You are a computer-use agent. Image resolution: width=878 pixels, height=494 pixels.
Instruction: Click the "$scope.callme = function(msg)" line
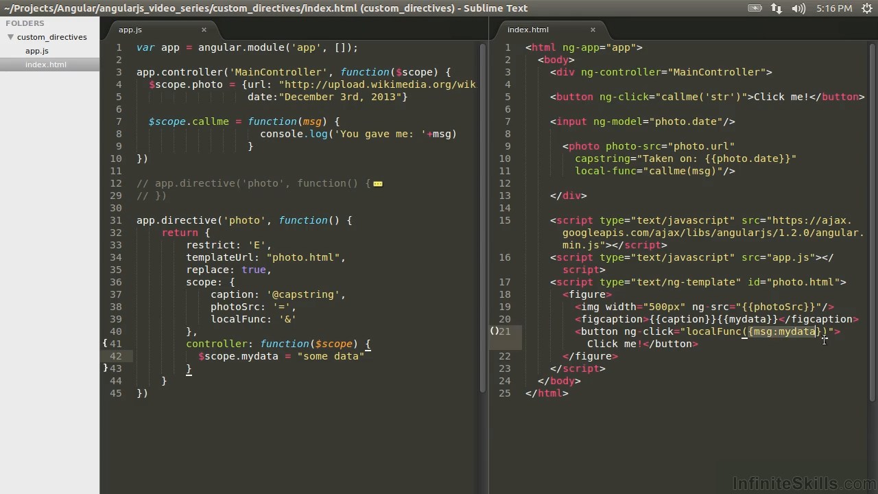[244, 121]
